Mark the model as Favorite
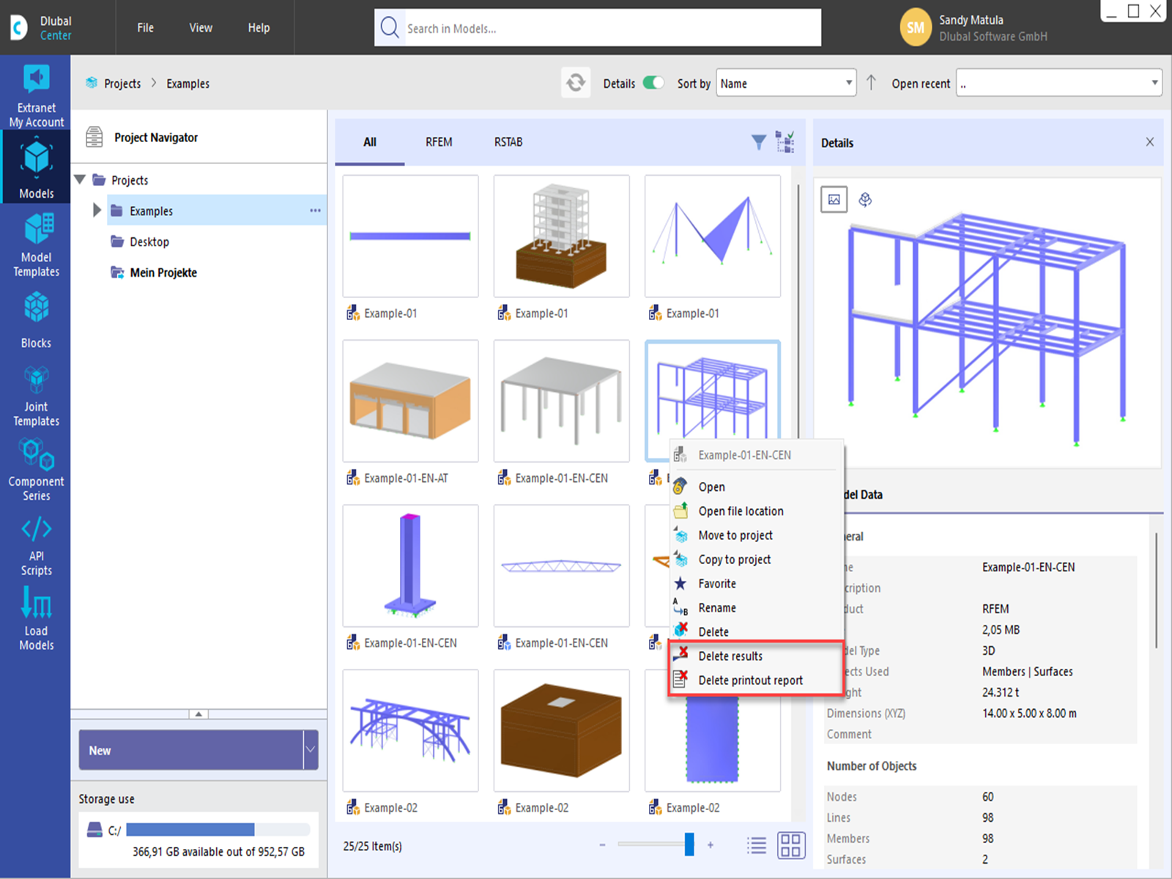 point(756,583)
